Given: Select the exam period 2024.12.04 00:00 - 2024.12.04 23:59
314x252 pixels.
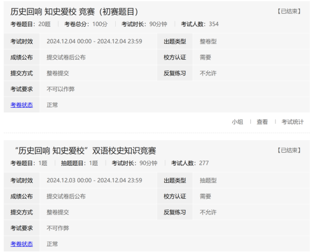Looking at the screenshot, I should tap(94, 41).
